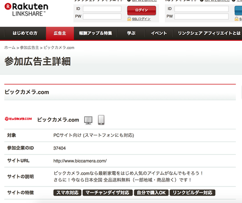Click the lock icon beside SSLログイン
Screen dimensions: 242x203
pyautogui.click(x=129, y=19)
